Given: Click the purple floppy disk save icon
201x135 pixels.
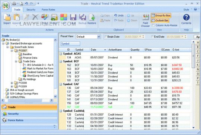Looking at the screenshot, I should click(x=73, y=17).
